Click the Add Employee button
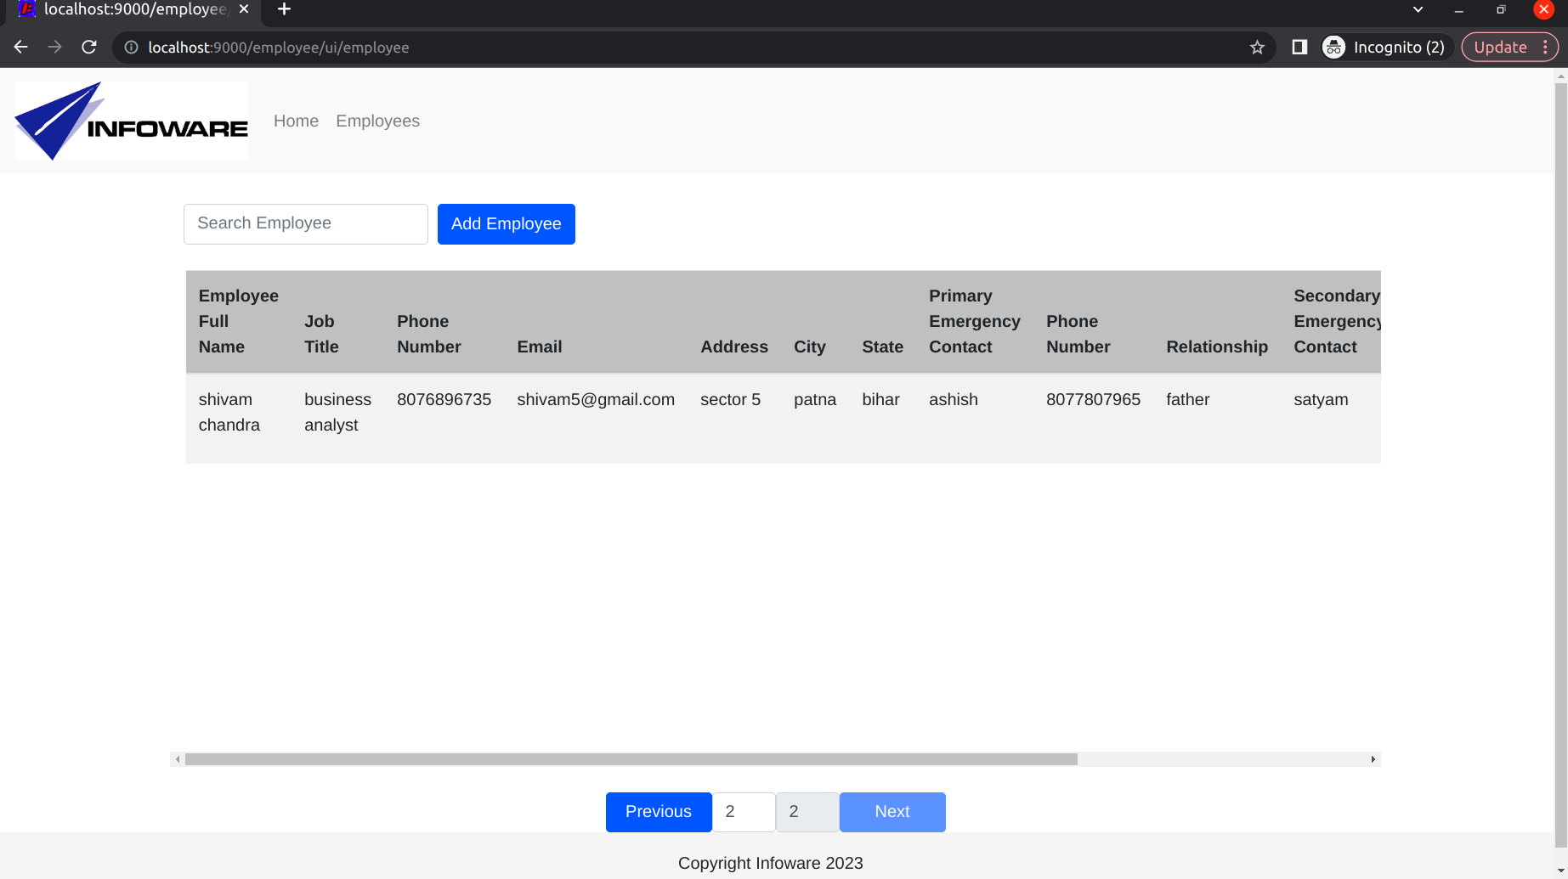The width and height of the screenshot is (1568, 879). click(x=507, y=223)
